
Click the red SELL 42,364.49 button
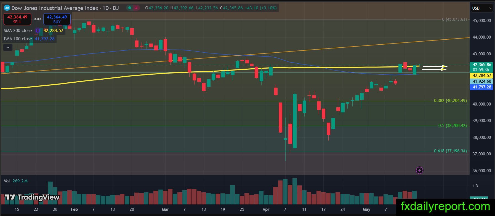point(17,19)
